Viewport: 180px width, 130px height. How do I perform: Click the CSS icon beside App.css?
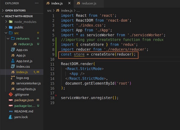pos(13,50)
